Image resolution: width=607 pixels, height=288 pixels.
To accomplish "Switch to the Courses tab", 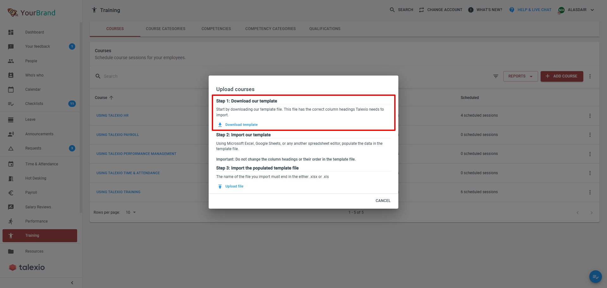I will [x=115, y=29].
